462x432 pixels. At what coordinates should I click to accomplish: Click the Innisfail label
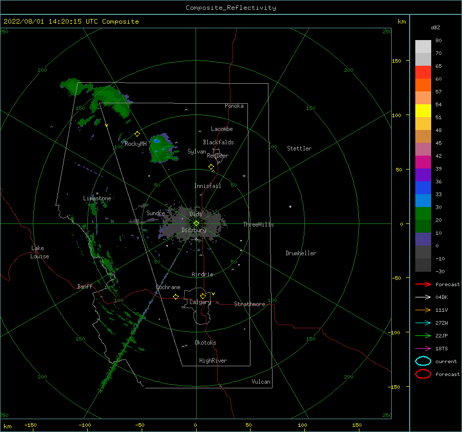point(207,186)
